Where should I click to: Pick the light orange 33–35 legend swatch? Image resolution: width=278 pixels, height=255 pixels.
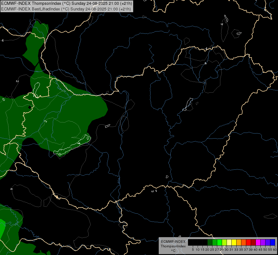(x=239, y=243)
